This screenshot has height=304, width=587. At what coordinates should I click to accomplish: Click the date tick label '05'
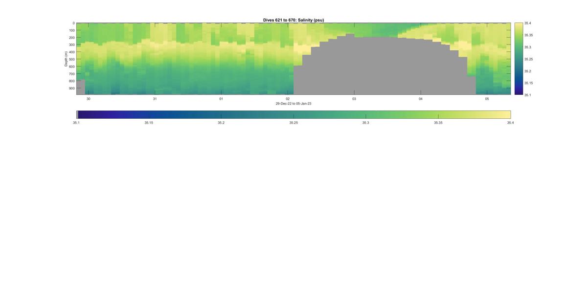coord(487,99)
